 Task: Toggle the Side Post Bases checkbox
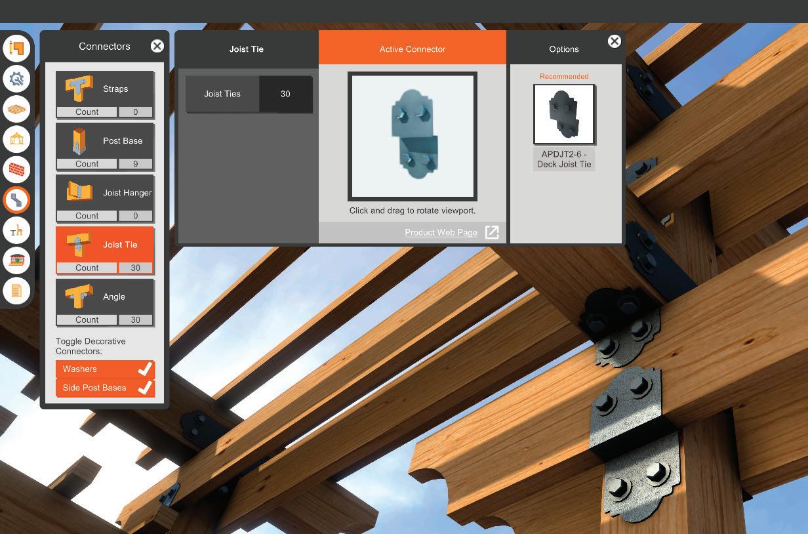point(106,388)
